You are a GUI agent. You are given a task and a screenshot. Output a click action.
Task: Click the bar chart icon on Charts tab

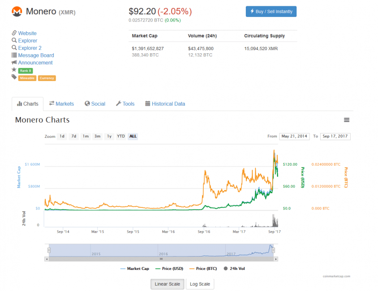(x=20, y=104)
